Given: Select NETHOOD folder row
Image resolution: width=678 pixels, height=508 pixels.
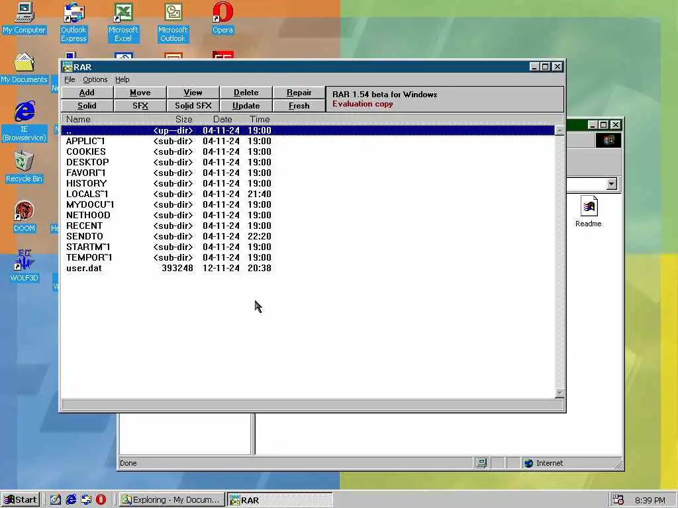Looking at the screenshot, I should coord(307,215).
